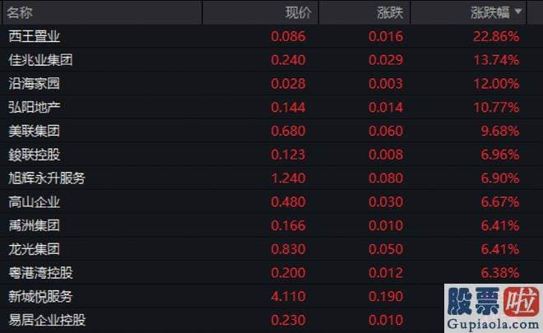Click the 6.96% percentage for 鋑联控股

point(500,155)
